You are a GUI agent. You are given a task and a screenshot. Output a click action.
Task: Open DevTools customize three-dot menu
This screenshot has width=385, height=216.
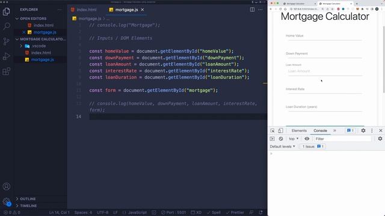pyautogui.click(x=372, y=131)
